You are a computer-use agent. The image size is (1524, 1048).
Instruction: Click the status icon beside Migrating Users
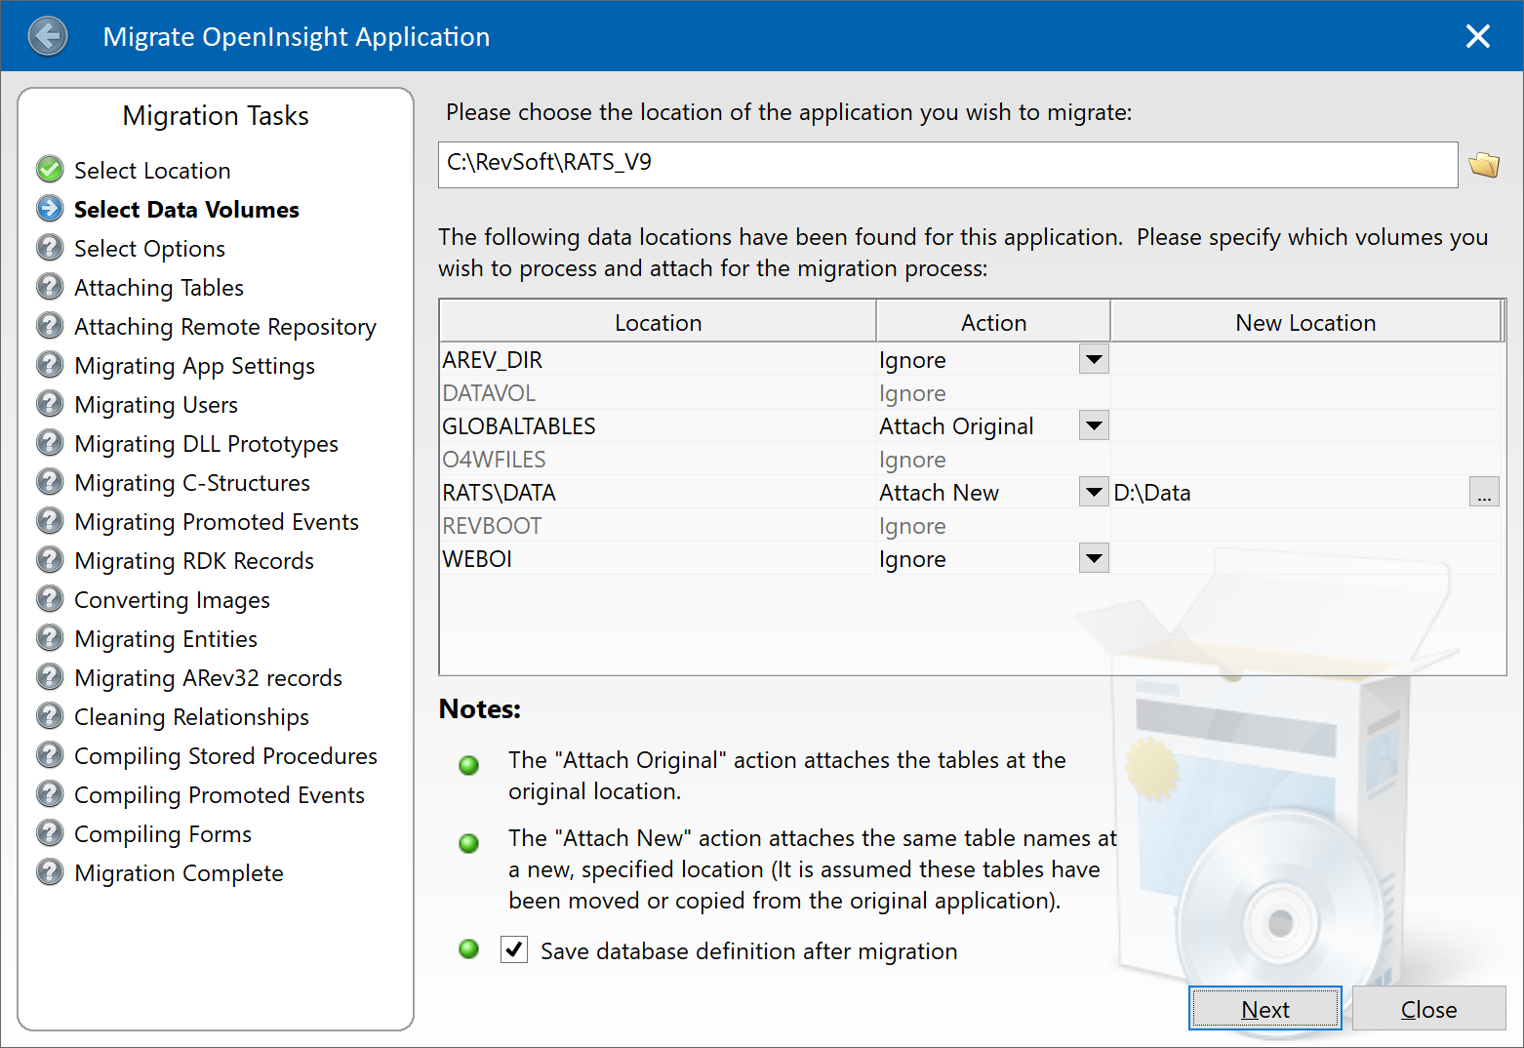coord(50,404)
